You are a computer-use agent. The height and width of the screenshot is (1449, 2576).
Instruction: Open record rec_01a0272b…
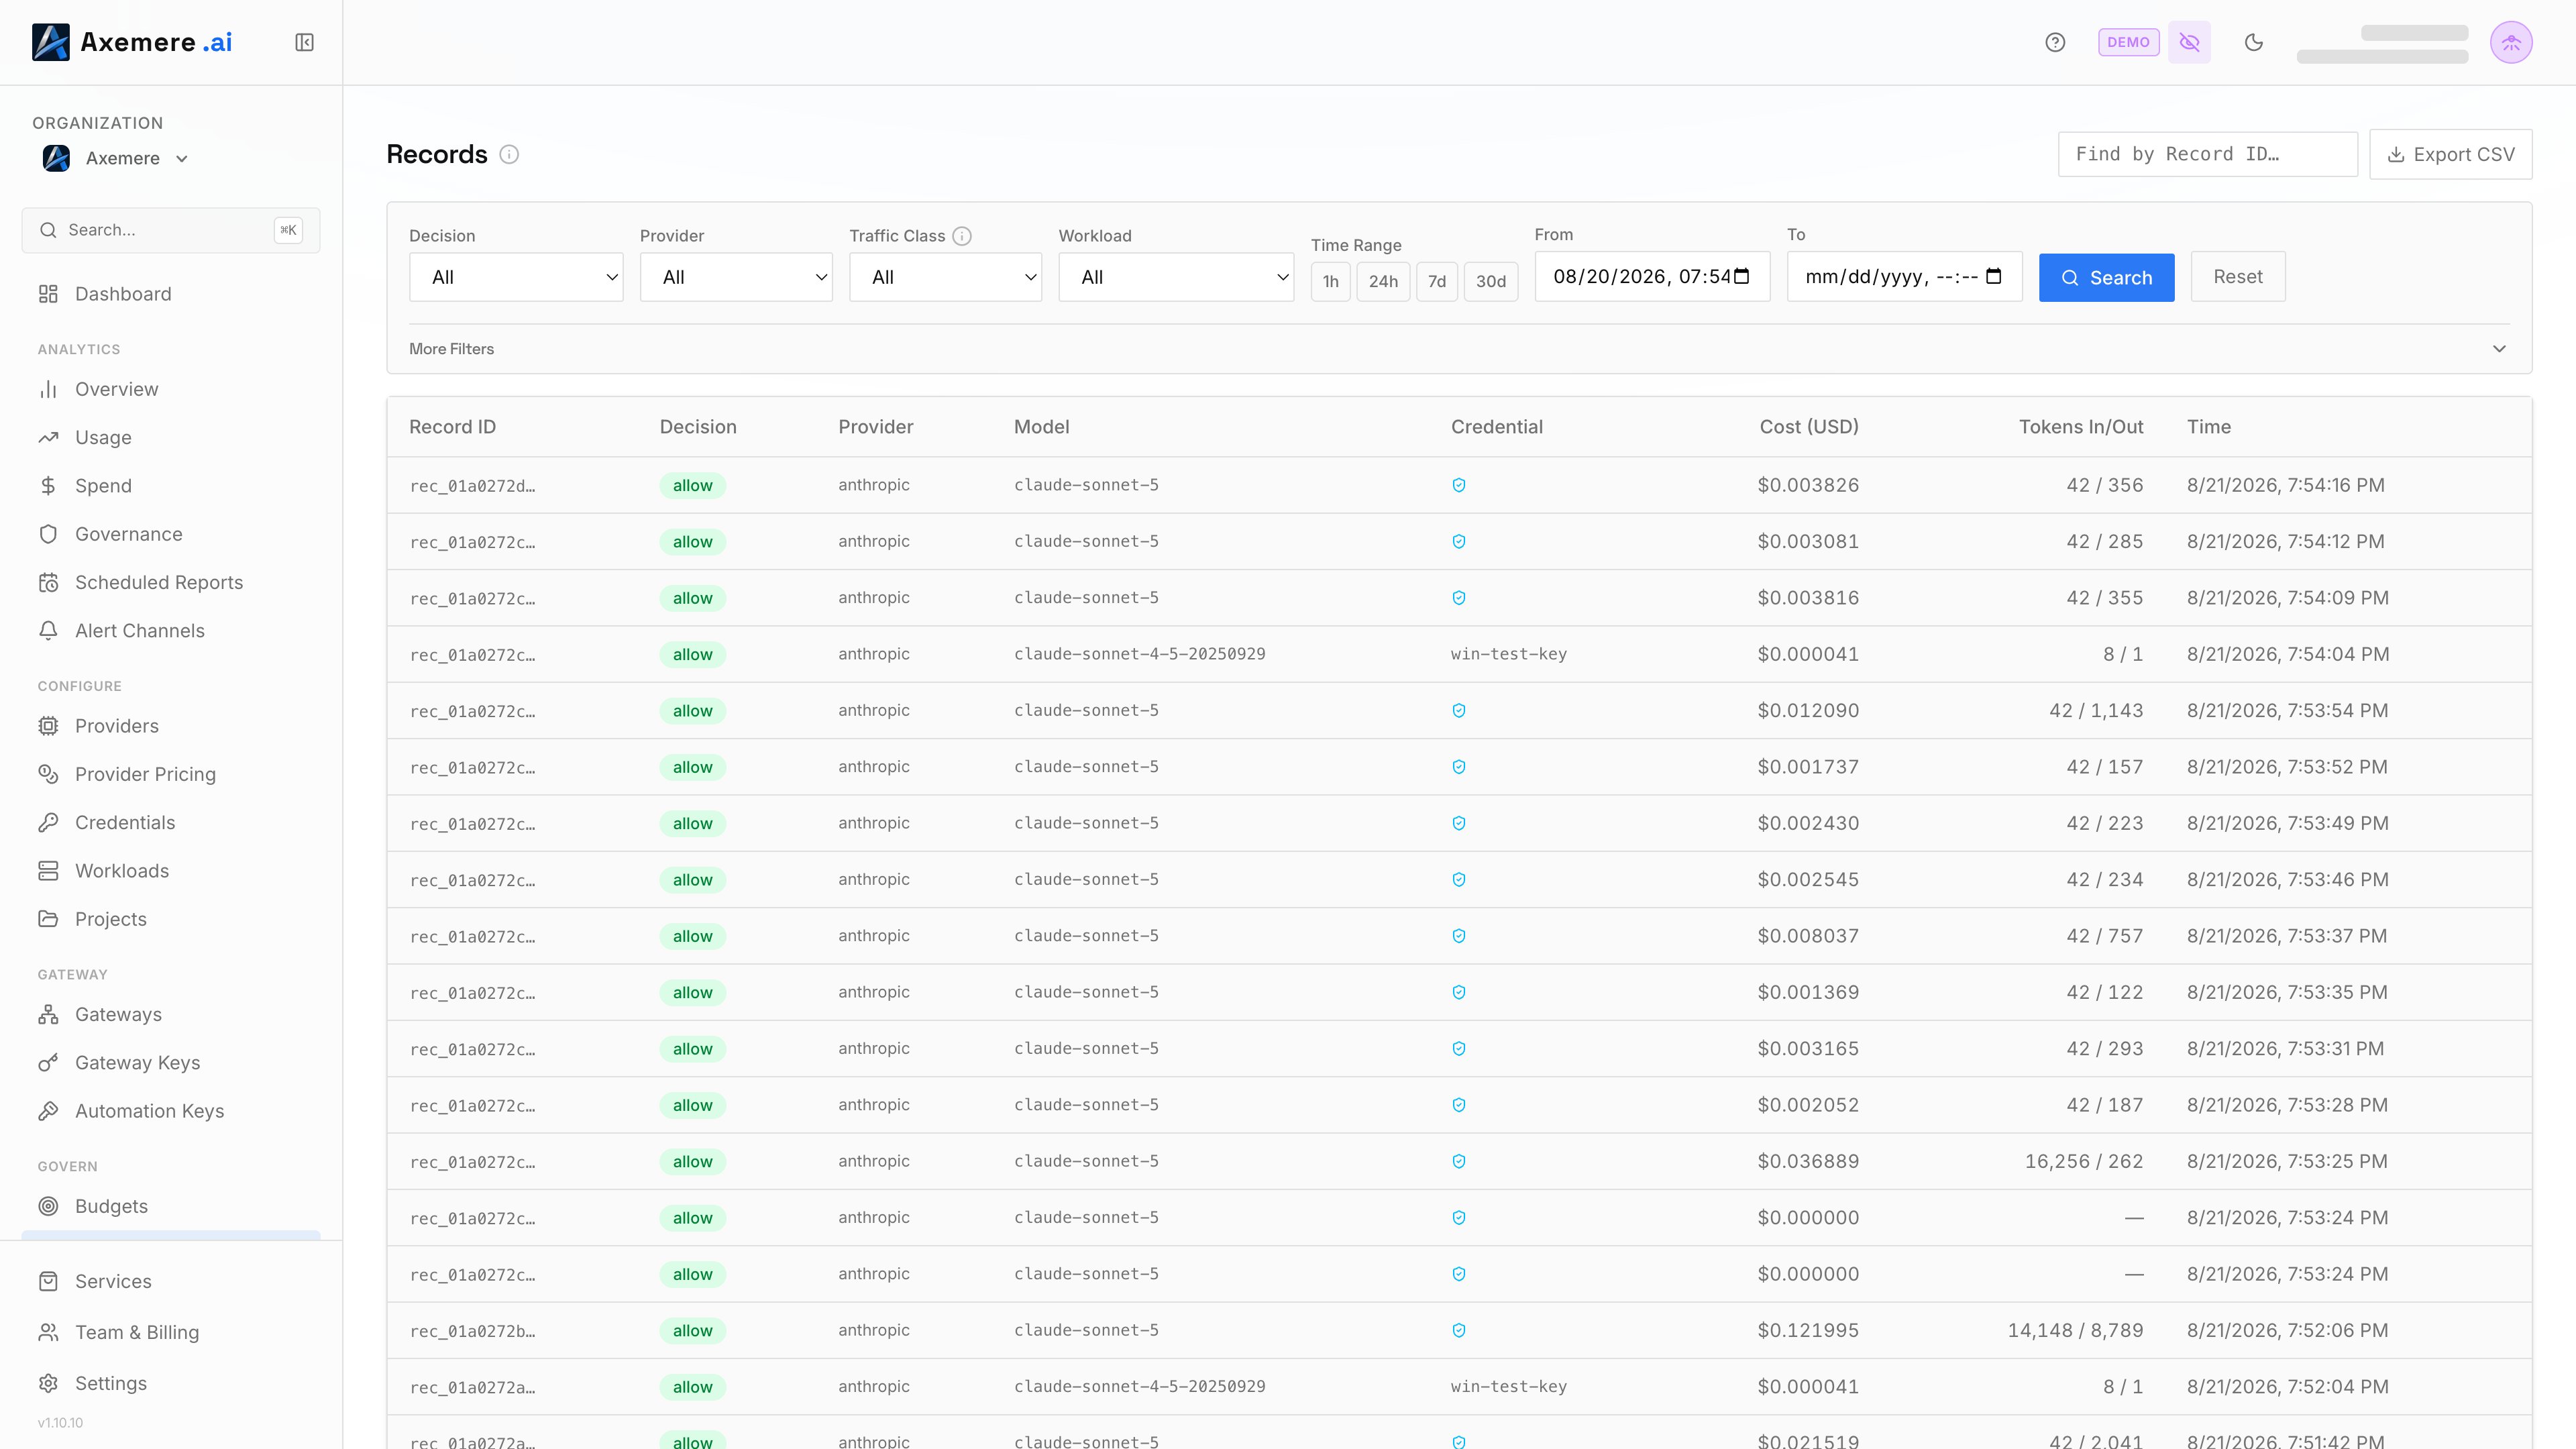pos(472,1331)
